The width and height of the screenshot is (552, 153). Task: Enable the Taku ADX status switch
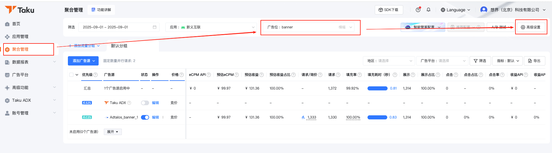point(145,103)
